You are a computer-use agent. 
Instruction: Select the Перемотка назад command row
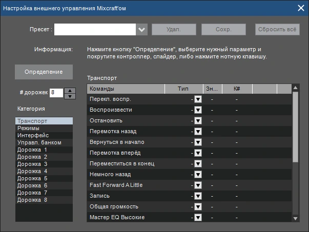coord(189,132)
